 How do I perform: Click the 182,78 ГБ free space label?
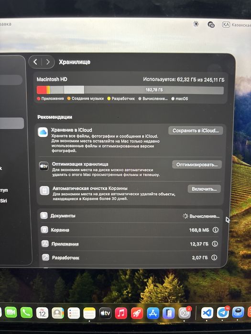point(154,90)
